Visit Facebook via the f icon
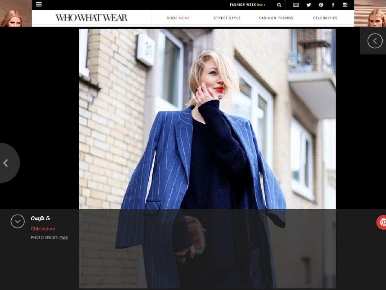Screen dimensions: 386x290 point(333,5)
